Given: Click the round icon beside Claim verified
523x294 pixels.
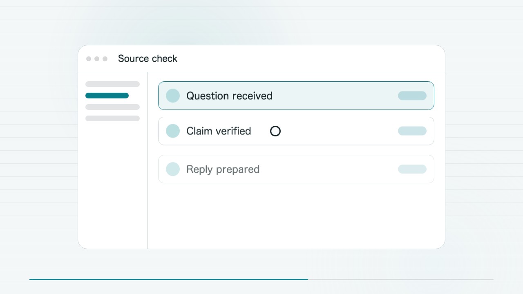Looking at the screenshot, I should pos(173,131).
